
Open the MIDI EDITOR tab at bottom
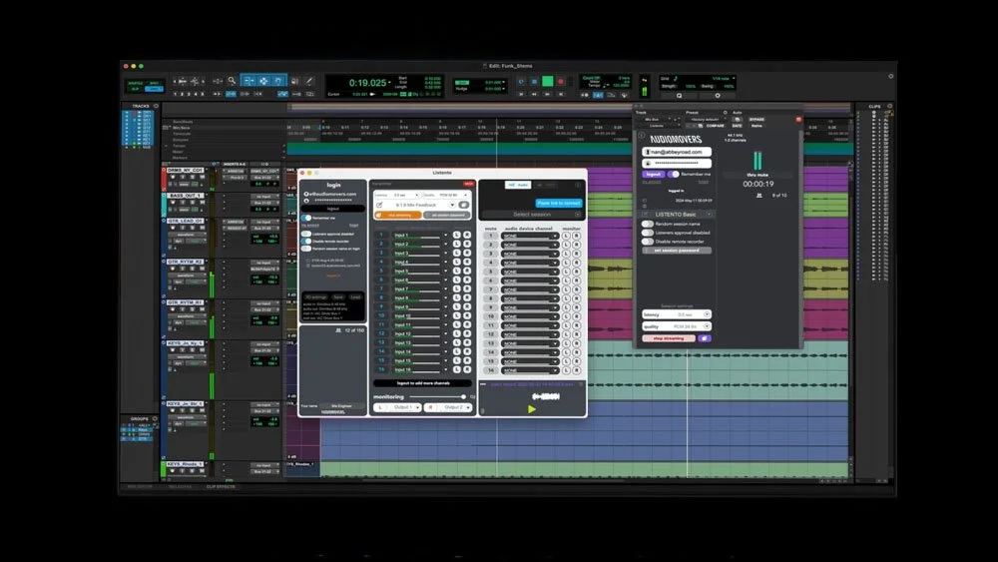[140, 487]
